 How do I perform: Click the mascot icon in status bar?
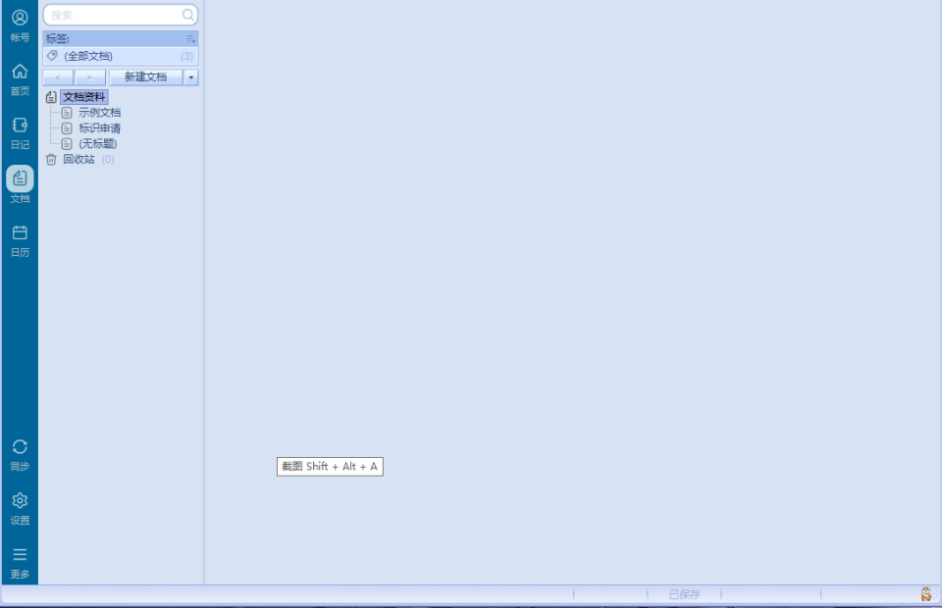click(x=925, y=594)
